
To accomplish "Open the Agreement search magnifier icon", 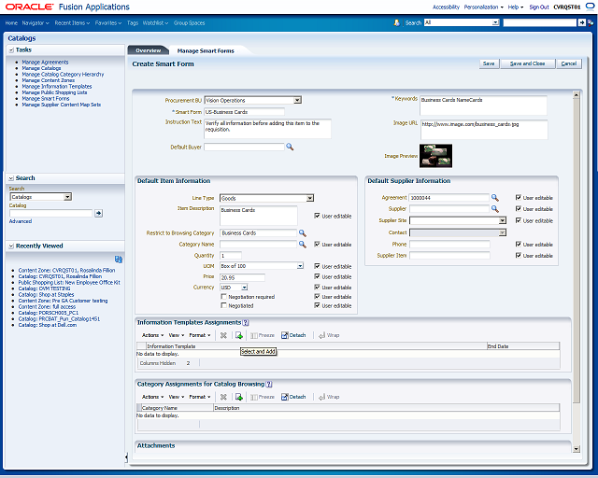I will click(494, 197).
